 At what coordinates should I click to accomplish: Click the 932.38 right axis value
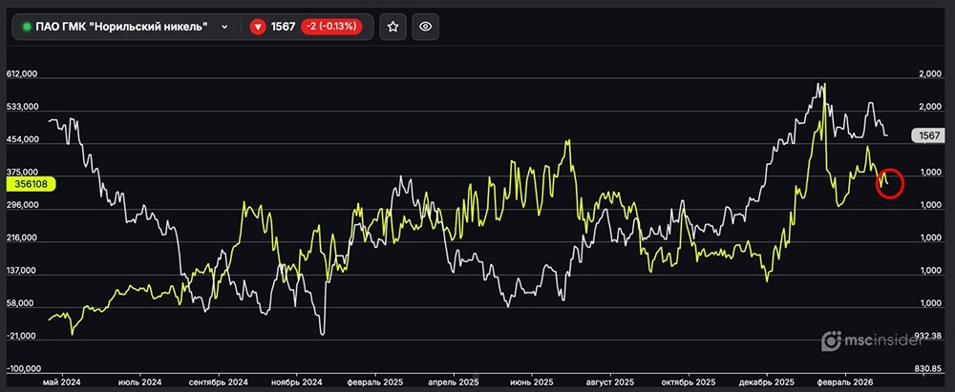tap(929, 336)
